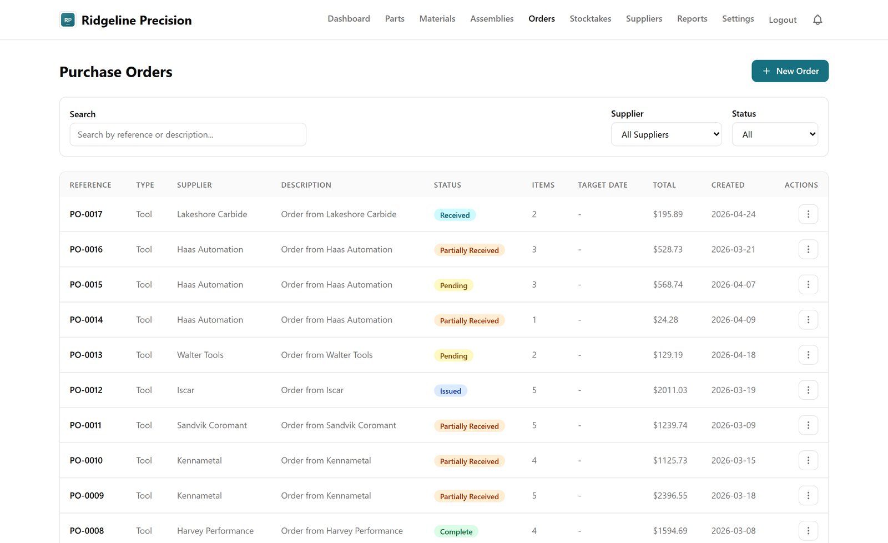Click the Iscar supplier cell
The height and width of the screenshot is (543, 888).
(x=185, y=390)
